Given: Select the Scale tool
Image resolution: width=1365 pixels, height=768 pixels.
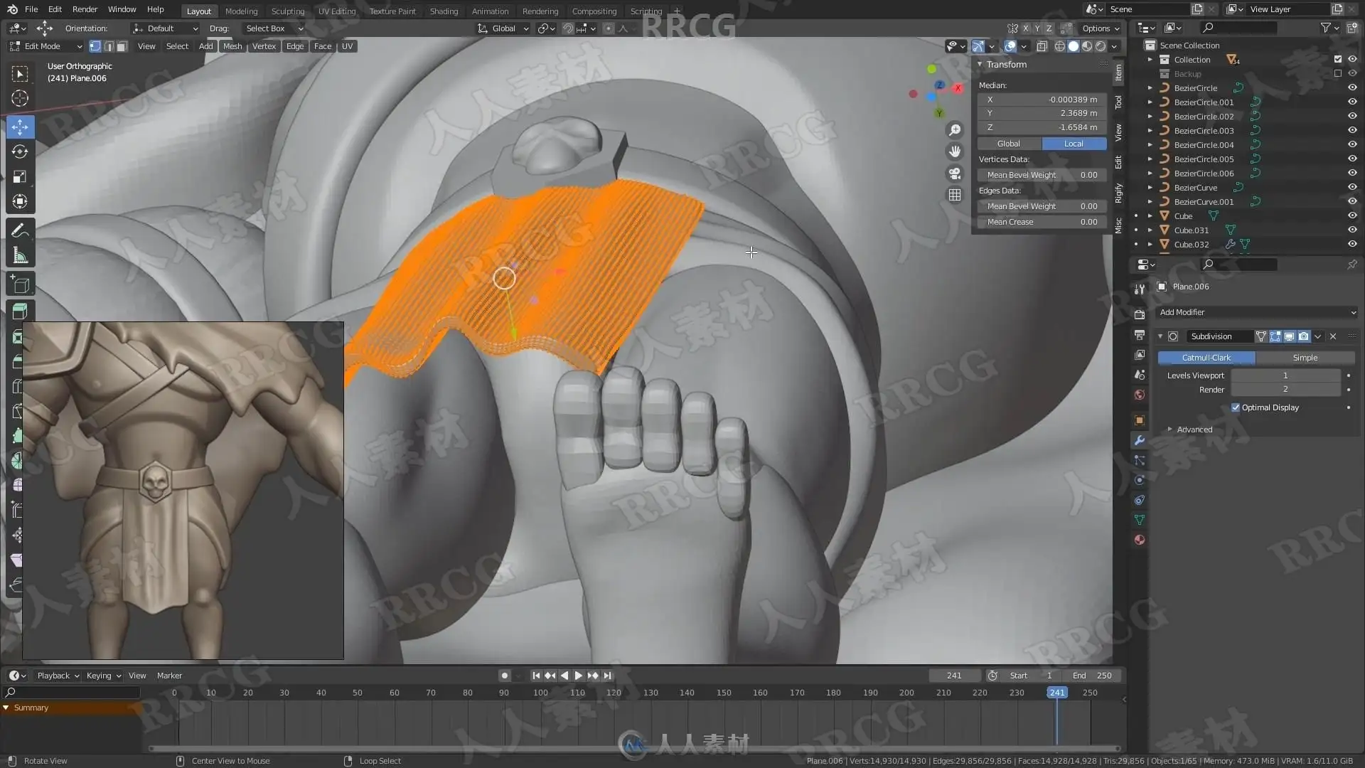Looking at the screenshot, I should tap(20, 177).
